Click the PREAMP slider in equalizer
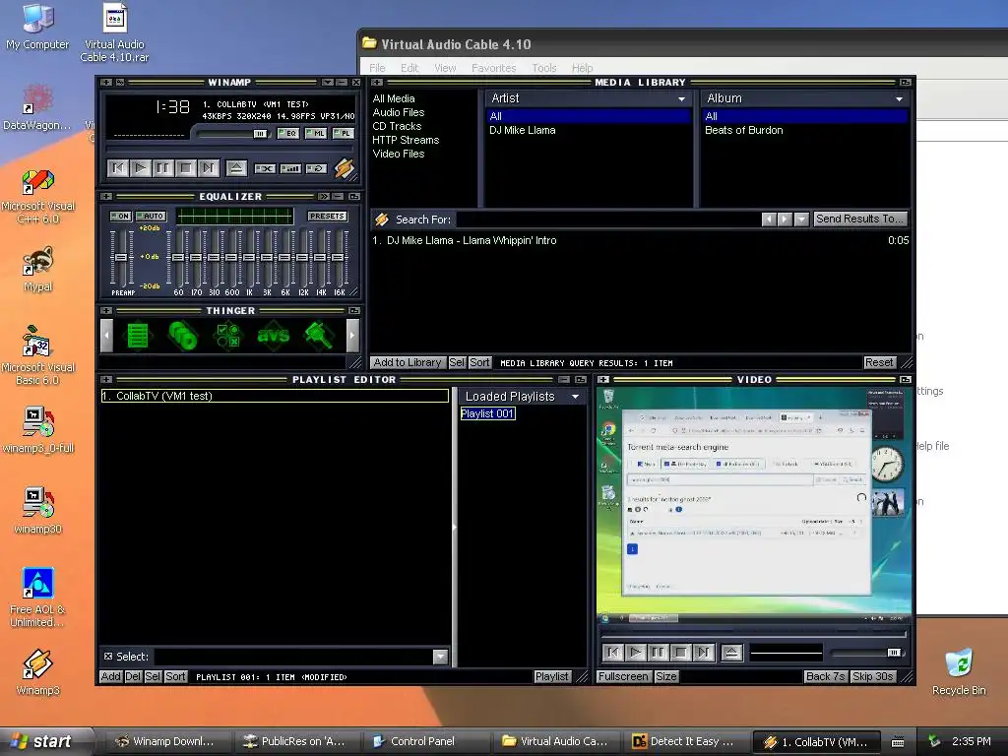 point(120,257)
